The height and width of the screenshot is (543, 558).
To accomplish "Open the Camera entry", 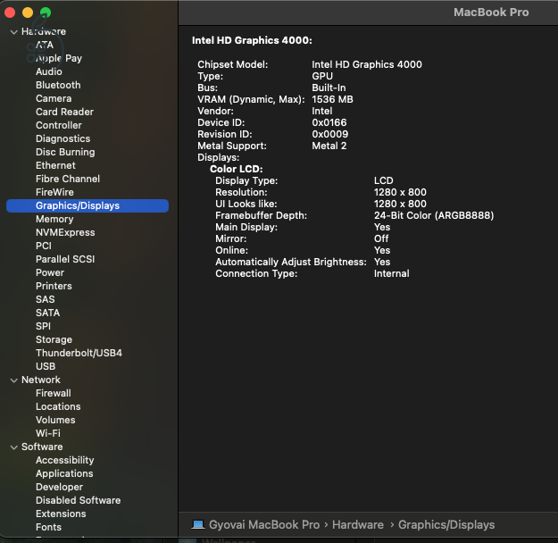I will 54,98.
